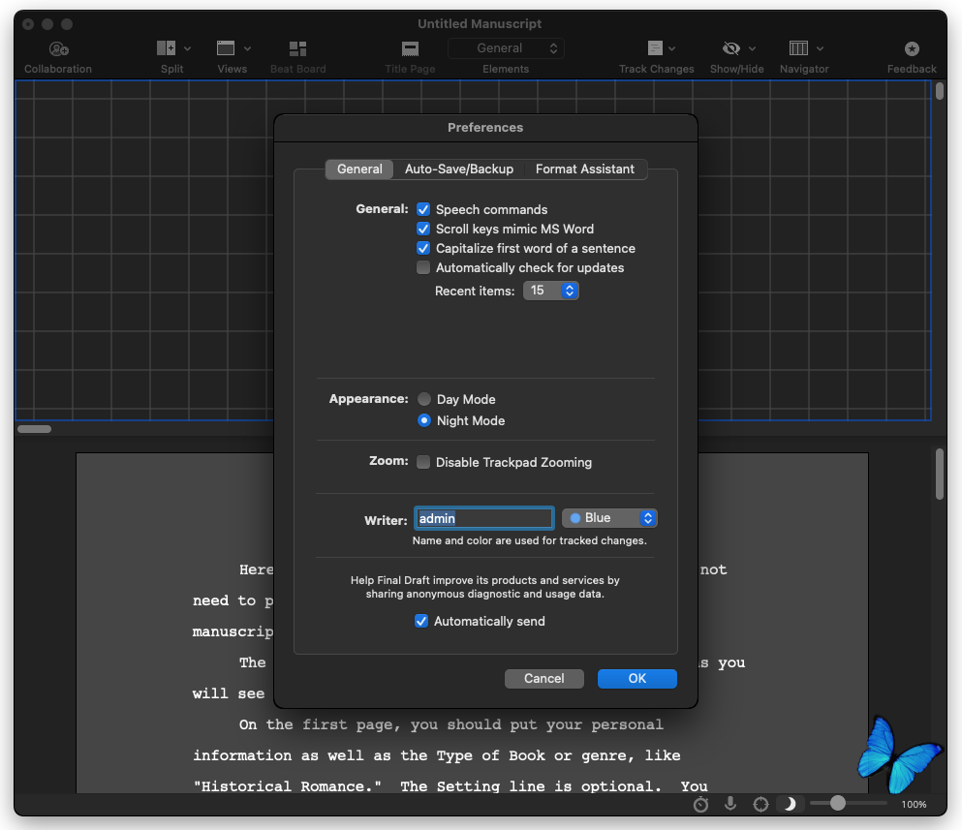This screenshot has width=962, height=830.
Task: Click the Cancel button
Action: pos(544,679)
